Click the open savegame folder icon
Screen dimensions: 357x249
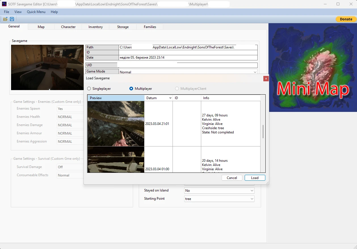click(5, 19)
